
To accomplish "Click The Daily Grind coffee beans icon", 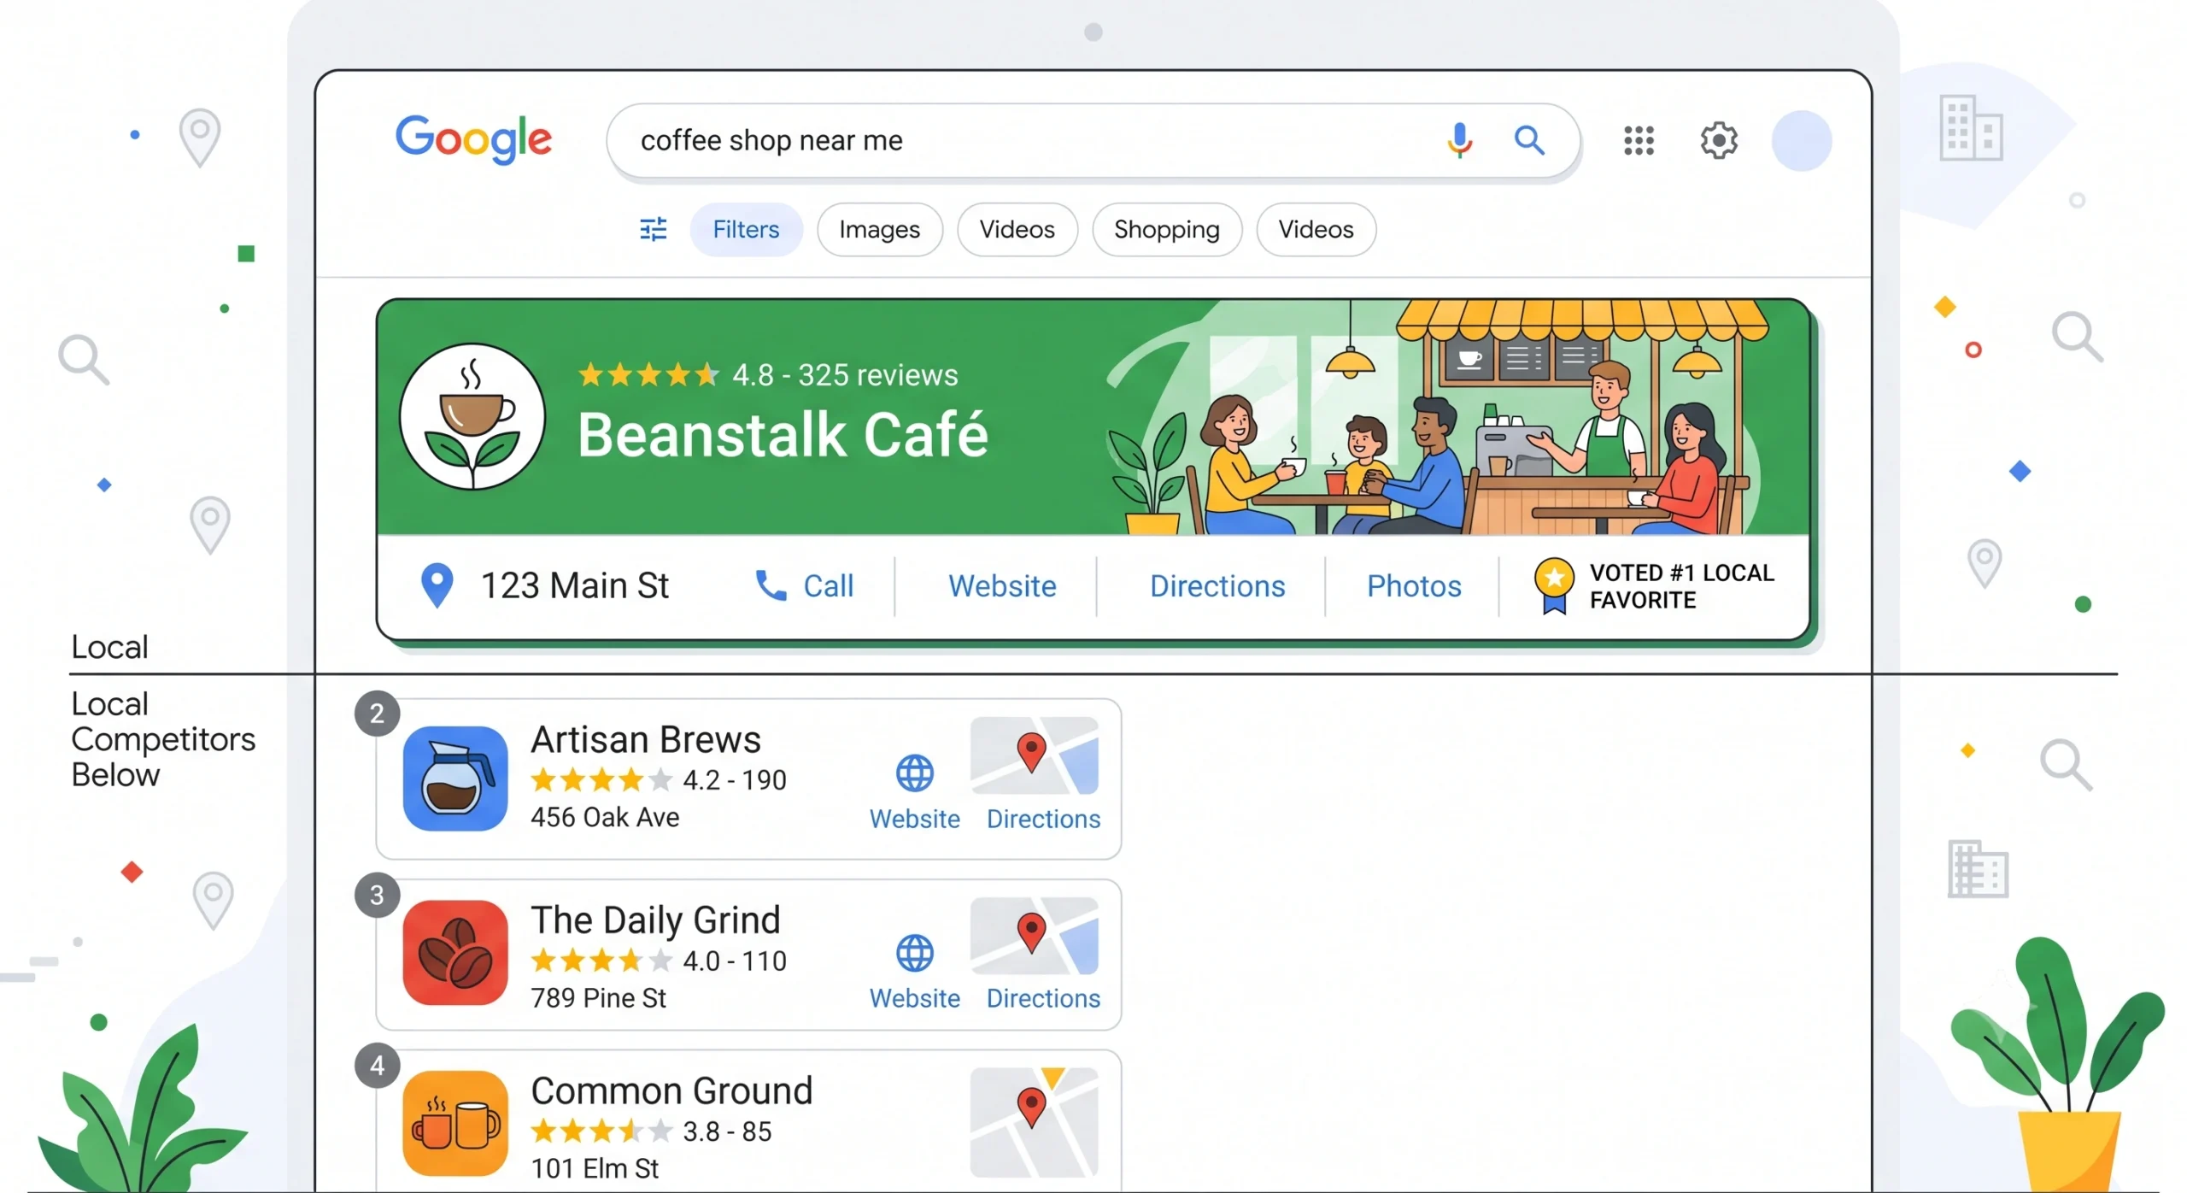I will click(455, 952).
